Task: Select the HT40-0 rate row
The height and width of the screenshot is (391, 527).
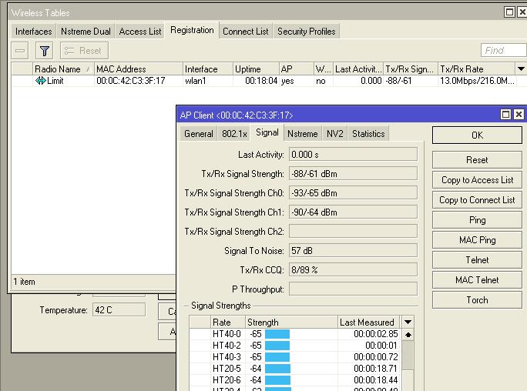Action: coord(295,334)
